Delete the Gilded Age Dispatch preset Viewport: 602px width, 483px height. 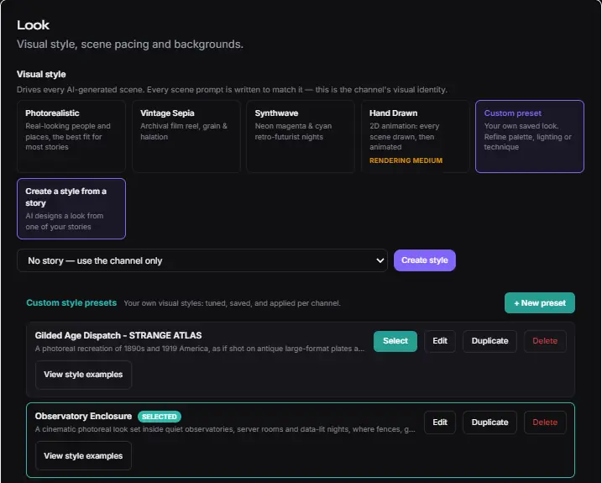(545, 341)
